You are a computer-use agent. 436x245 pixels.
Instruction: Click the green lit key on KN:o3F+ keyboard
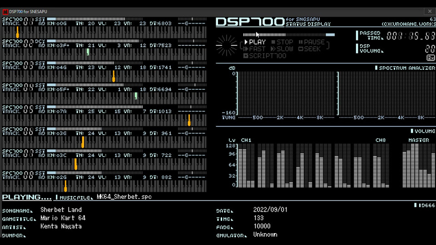click(x=88, y=52)
